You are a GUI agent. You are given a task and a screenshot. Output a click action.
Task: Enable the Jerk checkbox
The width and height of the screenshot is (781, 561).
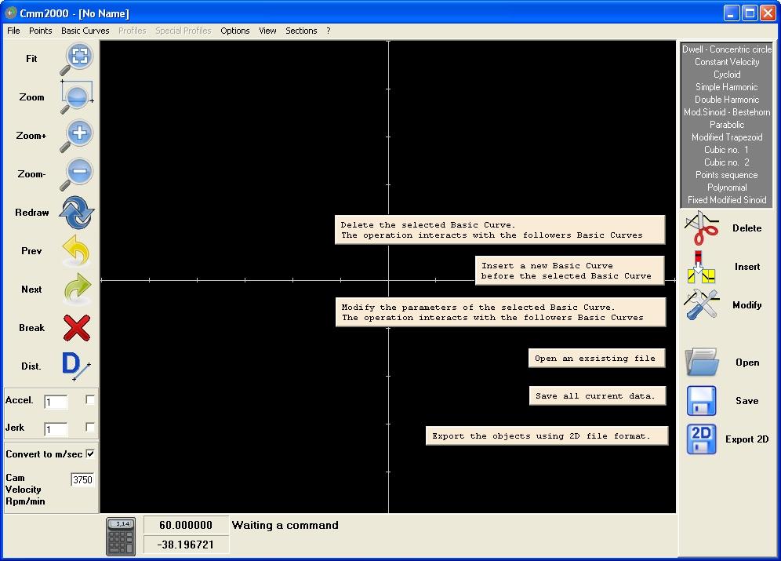[89, 427]
